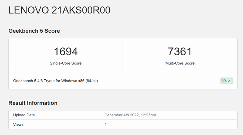The image size is (243, 135).
Task: Click the green Valid badge
Action: point(226,81)
